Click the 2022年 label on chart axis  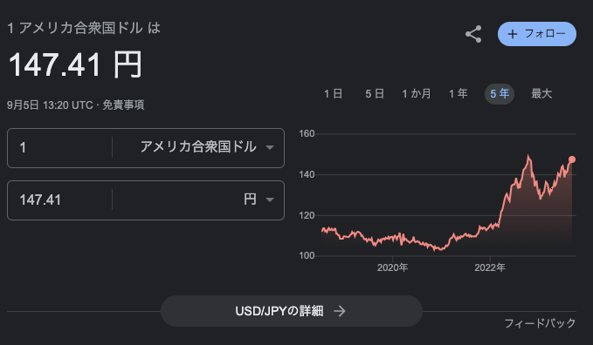[490, 267]
